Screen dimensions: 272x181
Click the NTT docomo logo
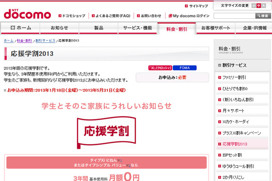(x=27, y=14)
